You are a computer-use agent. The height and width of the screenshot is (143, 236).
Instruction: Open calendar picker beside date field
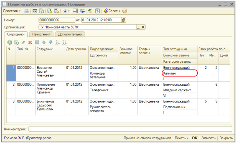[x=124, y=20]
